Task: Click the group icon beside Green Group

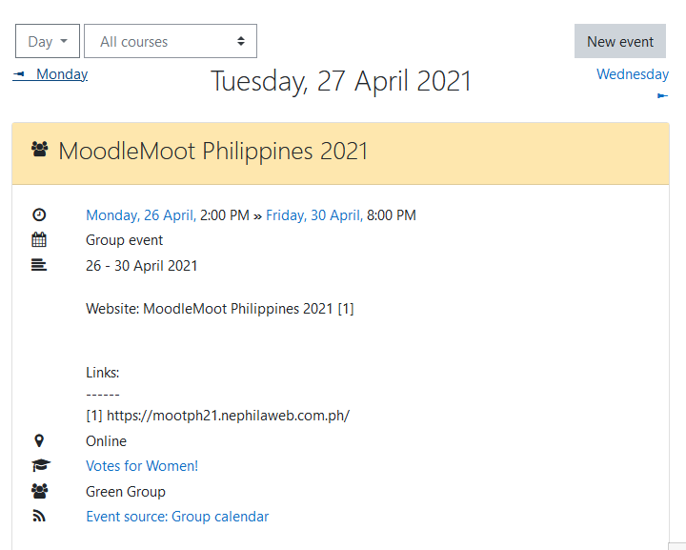Action: (x=40, y=491)
